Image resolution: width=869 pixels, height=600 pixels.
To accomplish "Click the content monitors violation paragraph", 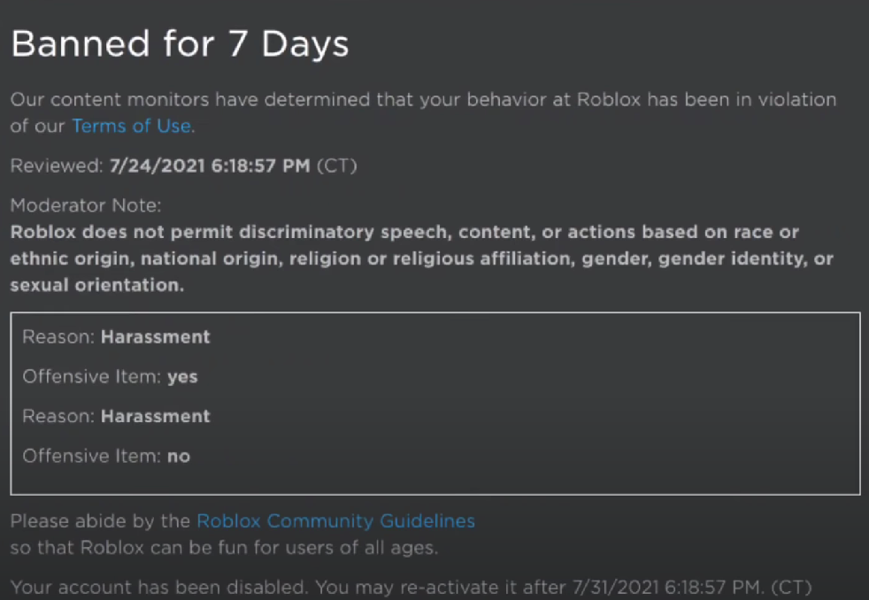I will point(423,113).
